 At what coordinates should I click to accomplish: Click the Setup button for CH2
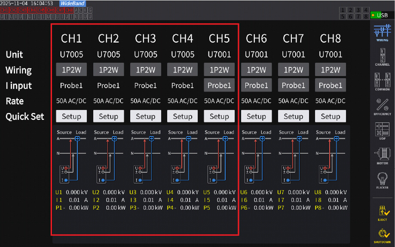pyautogui.click(x=108, y=116)
